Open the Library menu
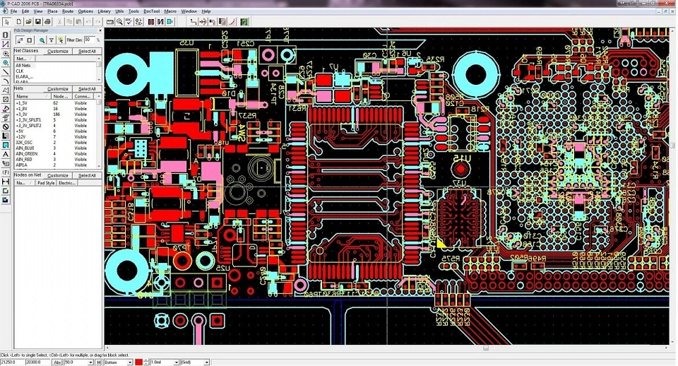Viewport: 678px width, 366px height. (104, 11)
